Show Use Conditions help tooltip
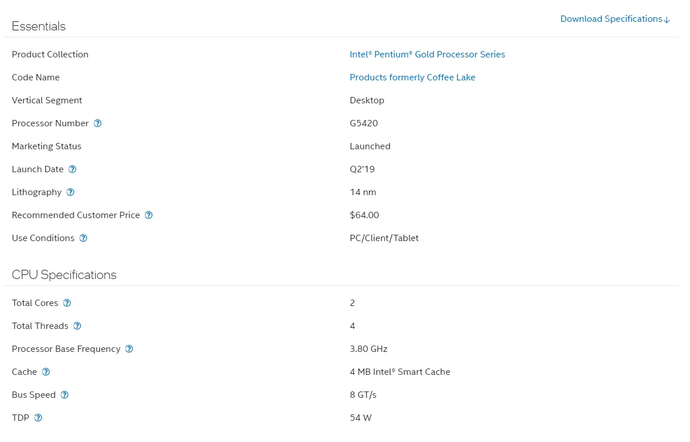The width and height of the screenshot is (690, 442). coord(83,238)
